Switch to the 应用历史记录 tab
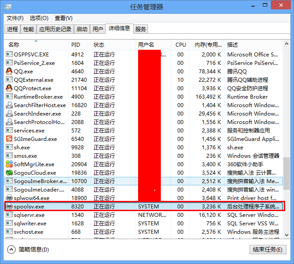 (55, 29)
